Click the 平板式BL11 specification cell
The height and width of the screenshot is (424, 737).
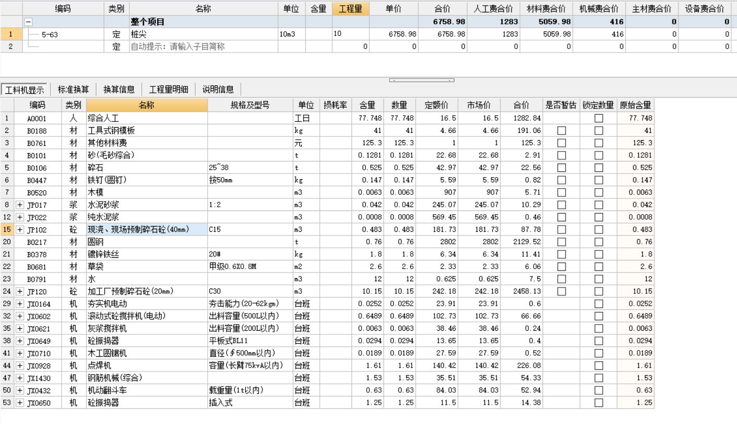tap(250, 341)
